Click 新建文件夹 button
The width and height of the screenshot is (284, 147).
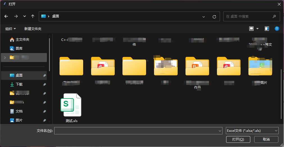tap(33, 29)
